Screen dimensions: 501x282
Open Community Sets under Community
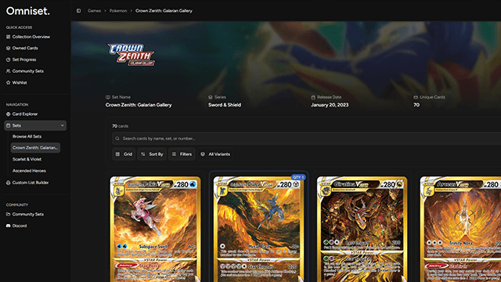click(28, 214)
